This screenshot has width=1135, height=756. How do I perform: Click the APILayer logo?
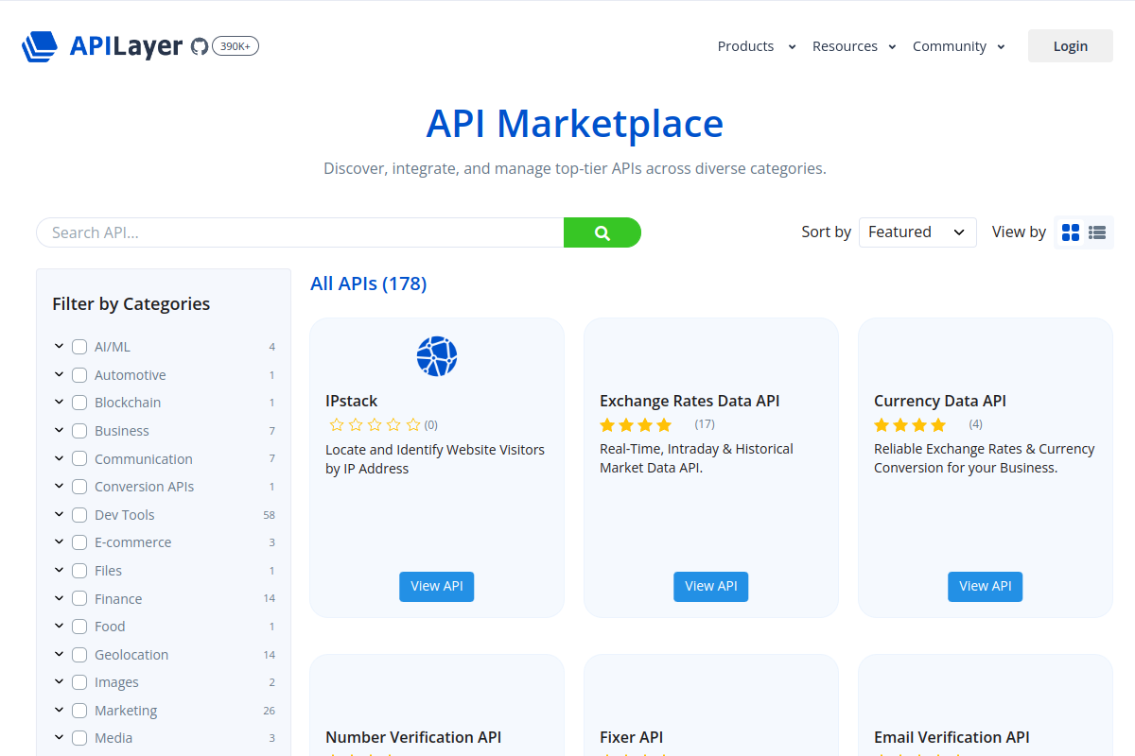click(x=102, y=46)
